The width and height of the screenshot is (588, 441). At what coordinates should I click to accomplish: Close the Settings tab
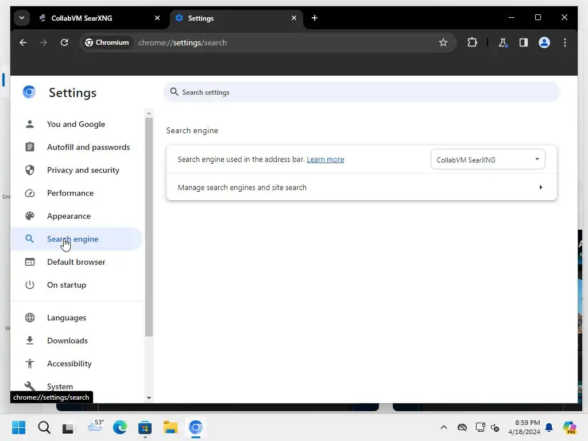tap(294, 18)
